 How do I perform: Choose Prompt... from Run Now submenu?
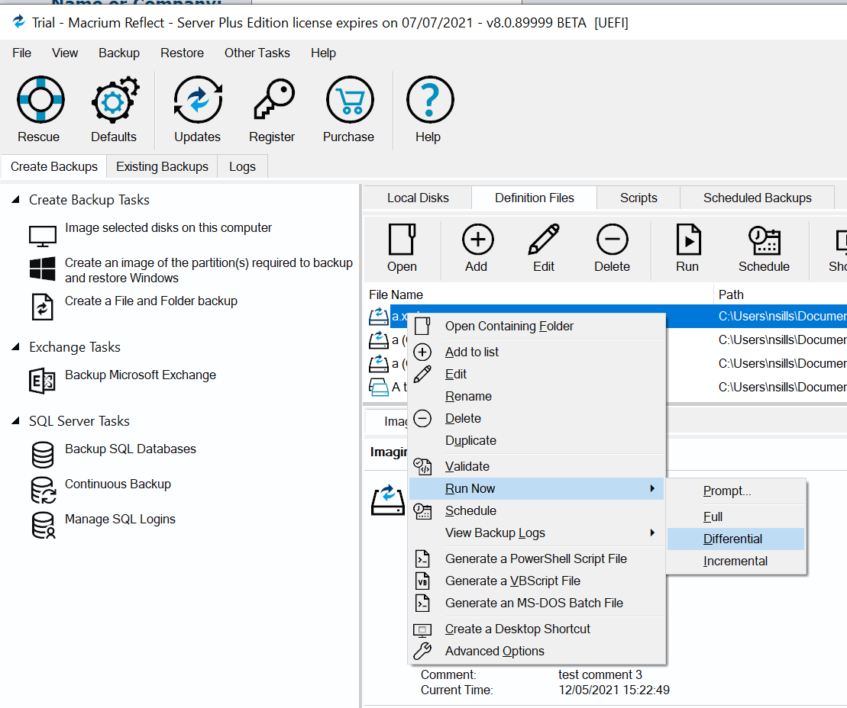(x=735, y=491)
